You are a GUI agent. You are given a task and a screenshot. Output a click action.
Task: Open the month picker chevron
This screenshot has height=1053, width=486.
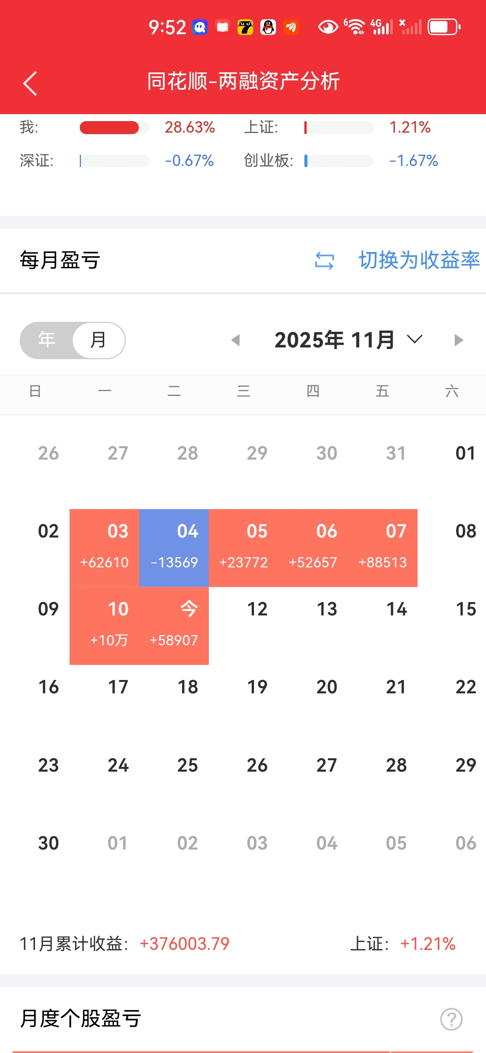(x=414, y=339)
